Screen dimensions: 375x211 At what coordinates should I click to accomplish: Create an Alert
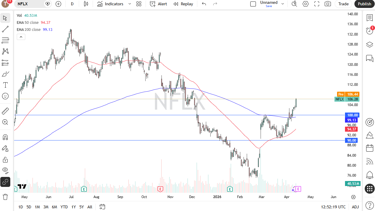pos(158,4)
